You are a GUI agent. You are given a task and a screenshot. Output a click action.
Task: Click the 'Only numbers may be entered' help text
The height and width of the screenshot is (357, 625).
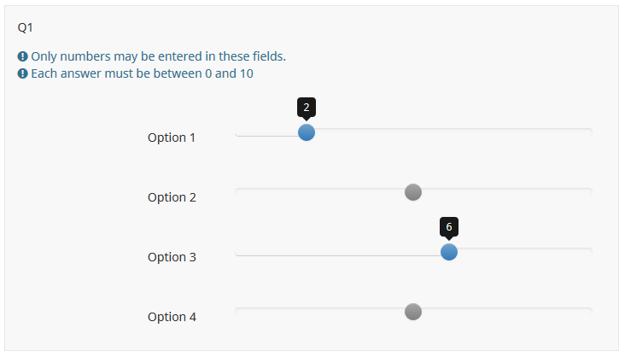tap(159, 56)
